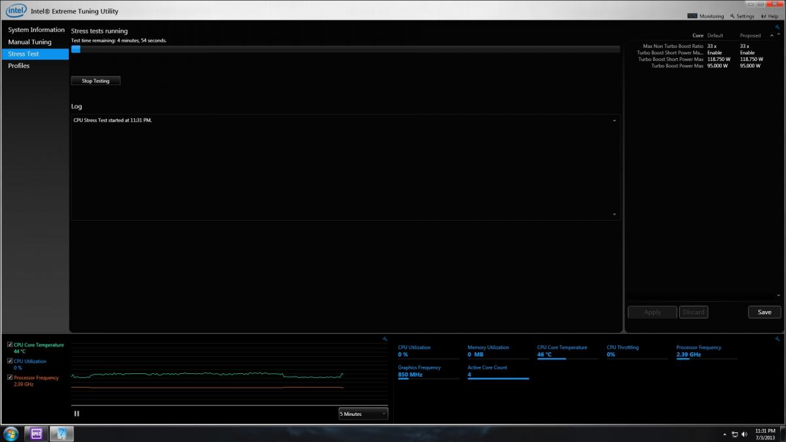Open the System Information page

[x=36, y=30]
